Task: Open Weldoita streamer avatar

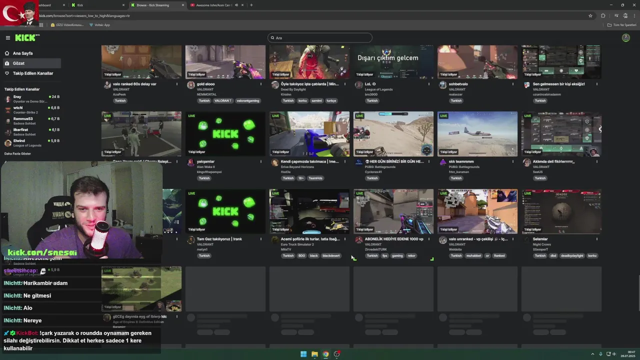Action: point(442,240)
